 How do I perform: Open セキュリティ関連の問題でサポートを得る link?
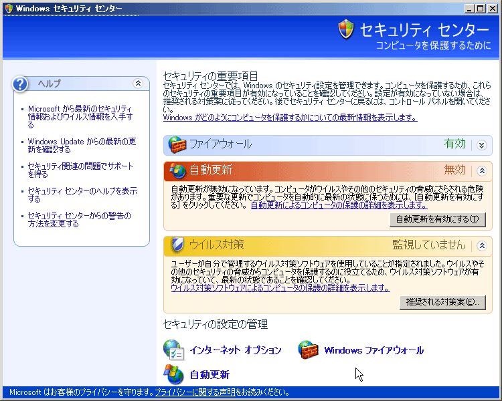pos(80,170)
